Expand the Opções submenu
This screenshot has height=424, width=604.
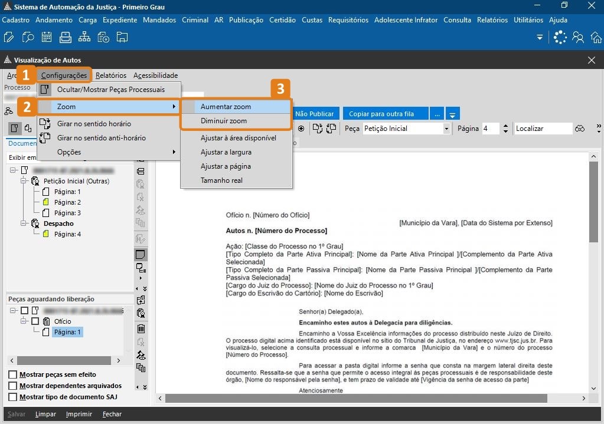[x=109, y=152]
